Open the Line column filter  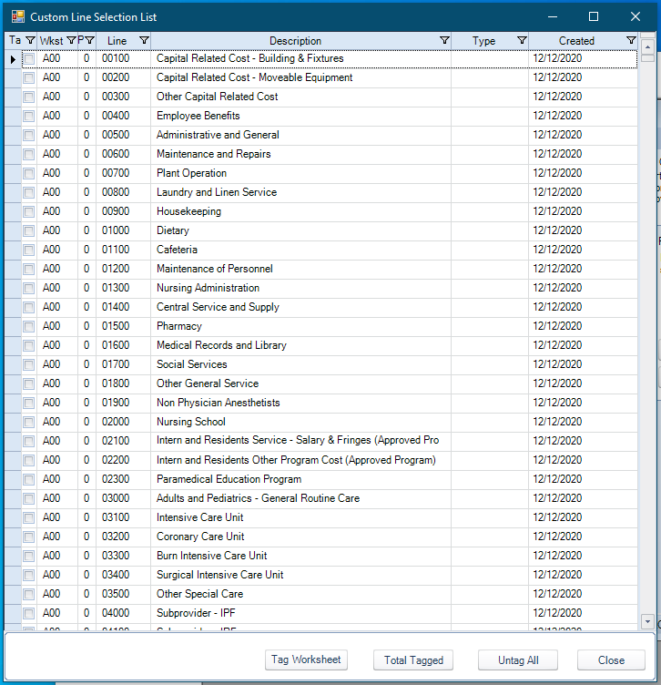[144, 41]
